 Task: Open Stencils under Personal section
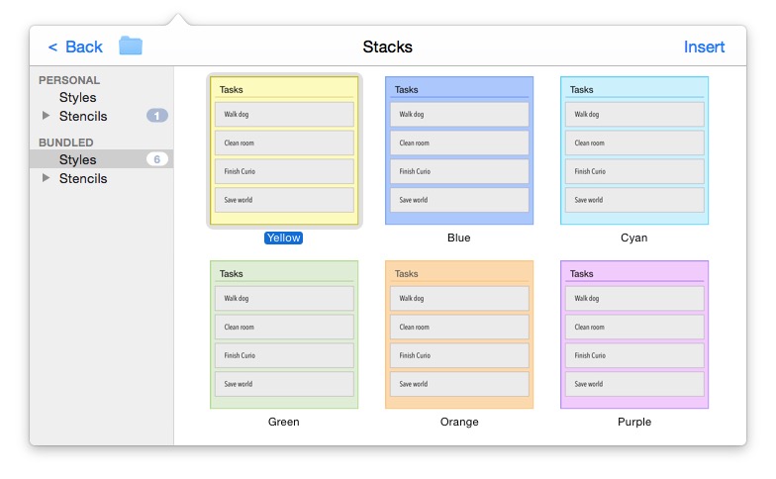click(x=83, y=117)
